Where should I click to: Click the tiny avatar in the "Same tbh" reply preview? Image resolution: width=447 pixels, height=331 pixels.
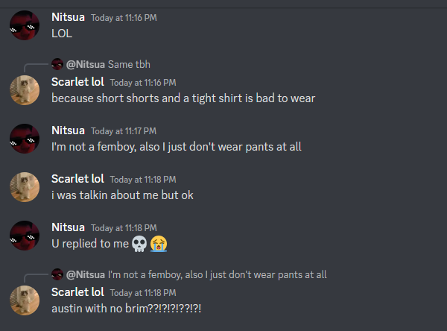click(x=57, y=65)
